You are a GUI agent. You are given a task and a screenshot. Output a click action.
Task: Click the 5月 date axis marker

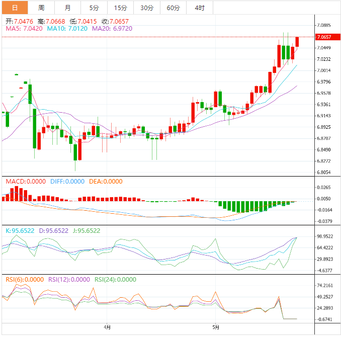click(216, 327)
